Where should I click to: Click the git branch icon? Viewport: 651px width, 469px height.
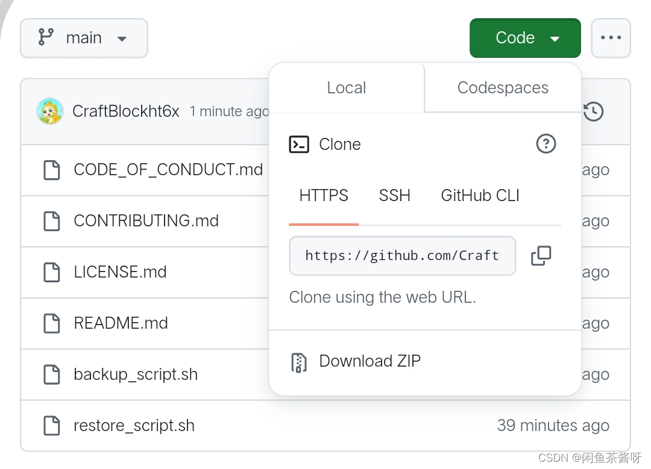pyautogui.click(x=46, y=37)
